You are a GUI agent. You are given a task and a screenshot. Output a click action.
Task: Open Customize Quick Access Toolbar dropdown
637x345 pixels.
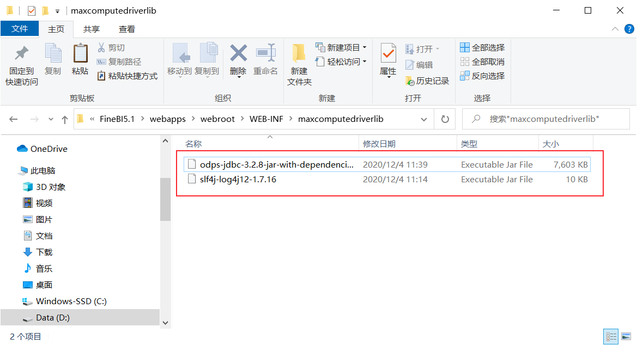pos(57,11)
